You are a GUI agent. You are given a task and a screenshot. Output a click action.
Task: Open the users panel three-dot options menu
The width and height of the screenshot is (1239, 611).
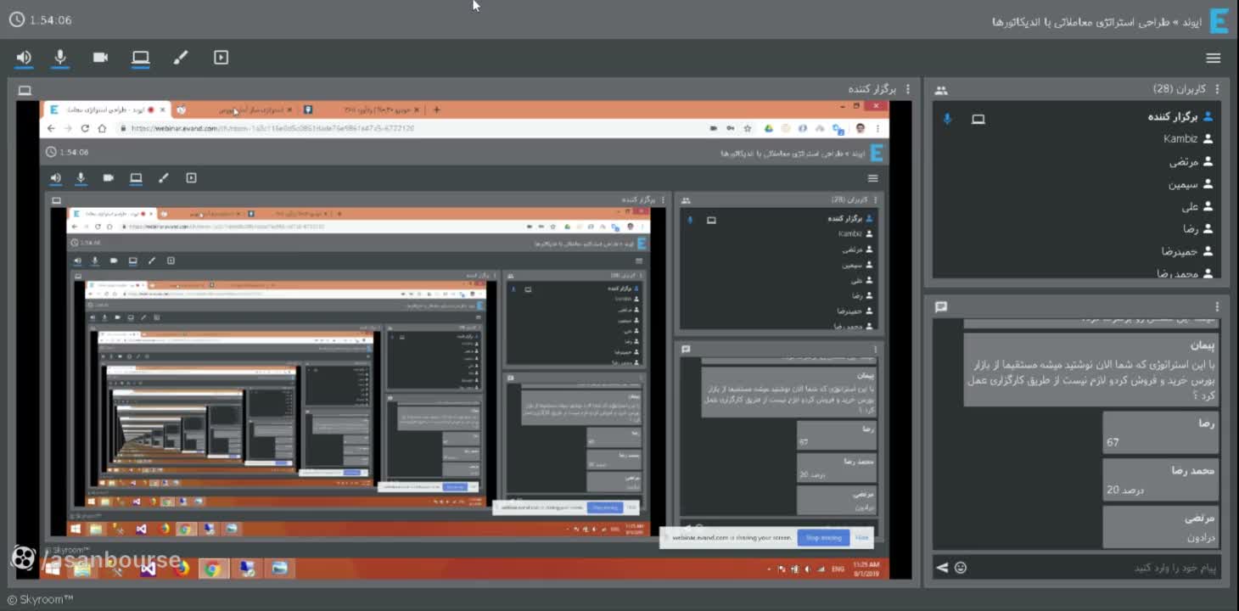pos(1217,89)
